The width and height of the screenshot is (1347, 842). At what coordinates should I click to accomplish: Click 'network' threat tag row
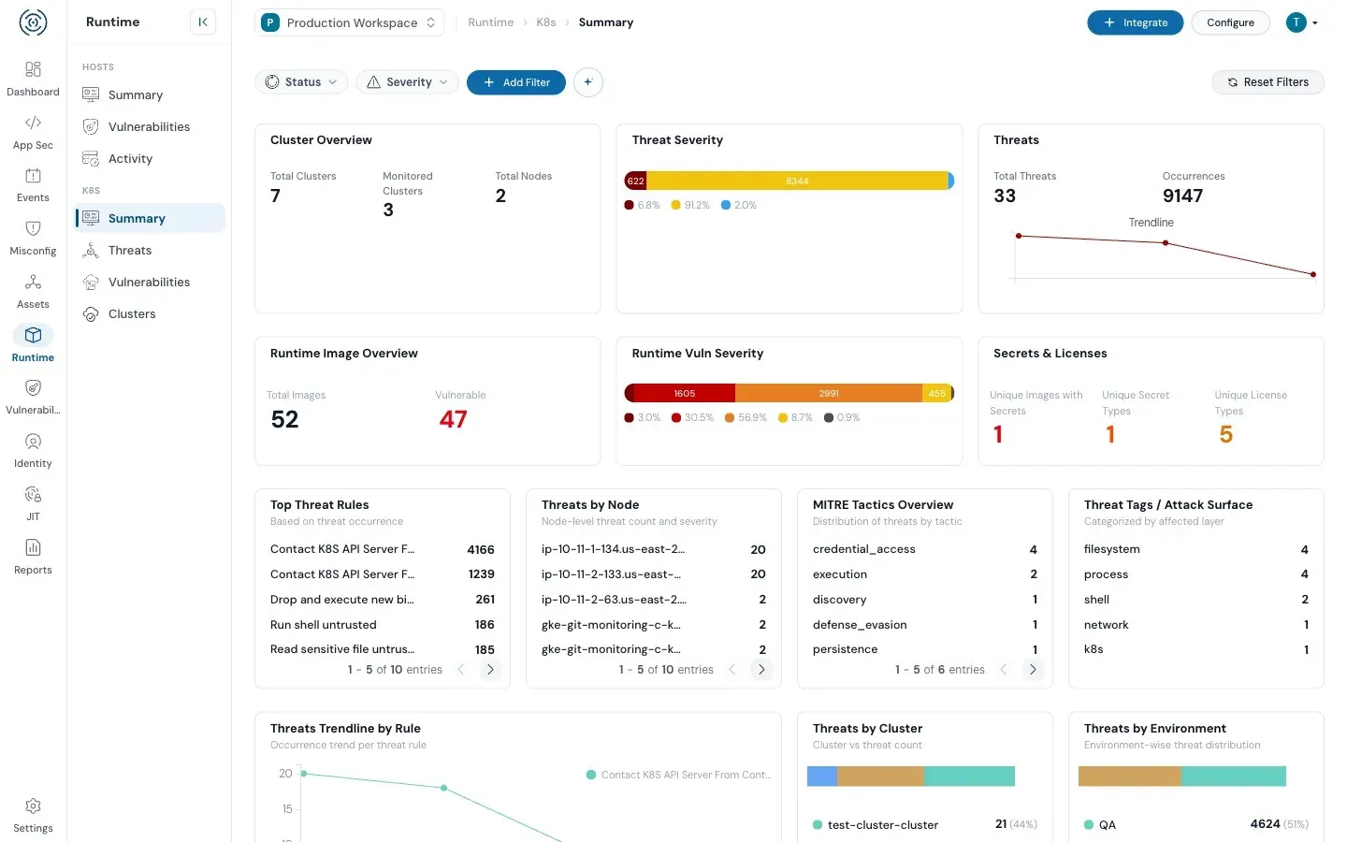(1196, 624)
